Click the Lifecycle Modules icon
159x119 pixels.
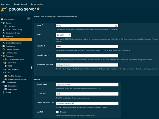tap(4, 49)
